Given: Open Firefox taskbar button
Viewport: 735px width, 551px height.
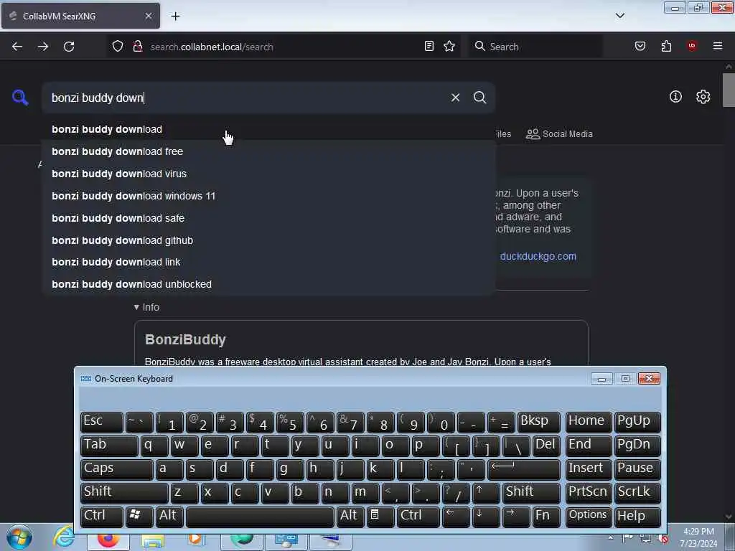Looking at the screenshot, I should (108, 540).
